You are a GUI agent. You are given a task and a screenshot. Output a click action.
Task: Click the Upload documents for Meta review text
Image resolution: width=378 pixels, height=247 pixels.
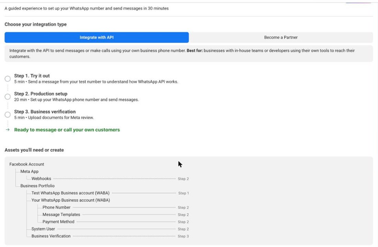point(61,118)
